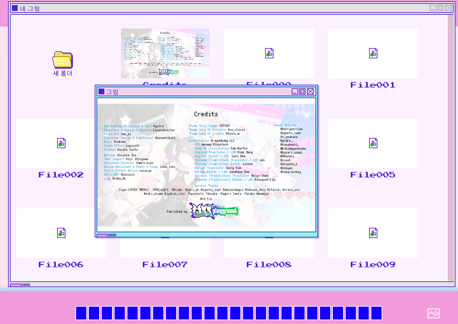This screenshot has height=324, width=458.
Task: Click the File008 file name label
Action: (269, 265)
